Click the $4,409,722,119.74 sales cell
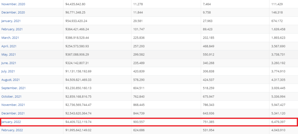This screenshot has height=134, width=298. tap(78, 122)
